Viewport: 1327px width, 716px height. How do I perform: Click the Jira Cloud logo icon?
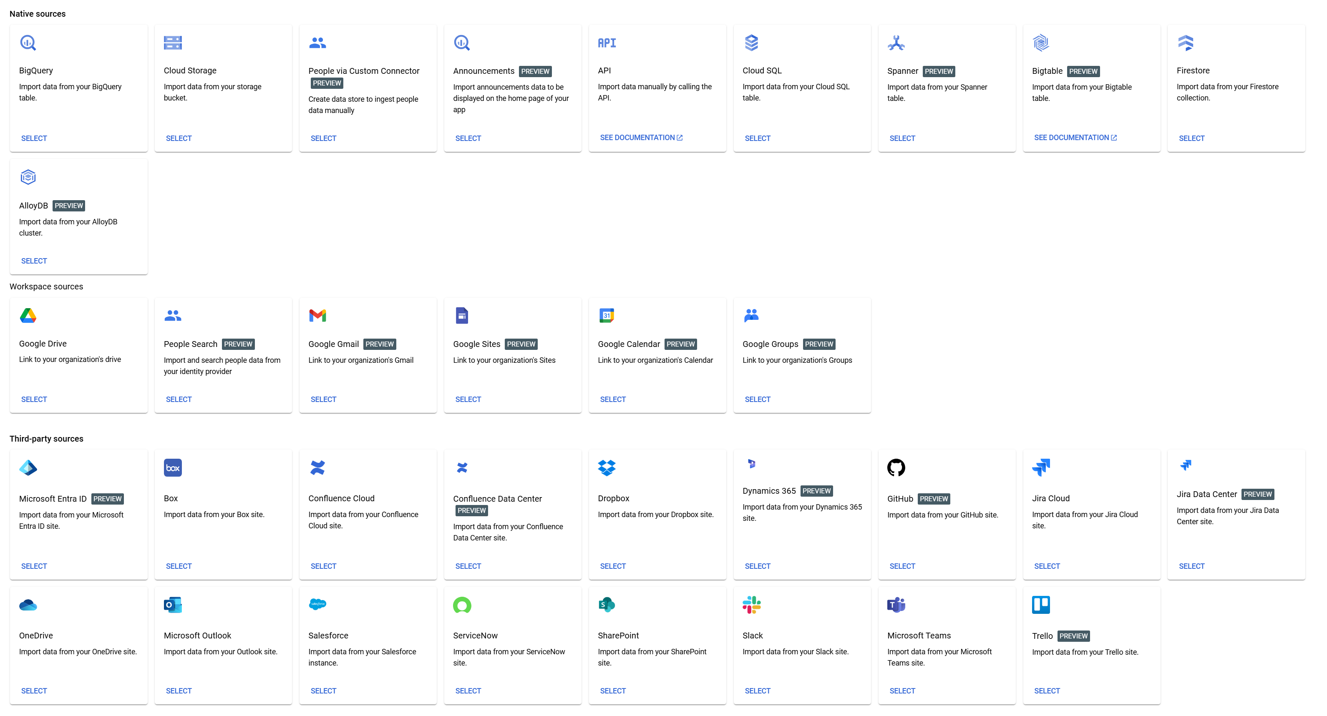(x=1041, y=468)
